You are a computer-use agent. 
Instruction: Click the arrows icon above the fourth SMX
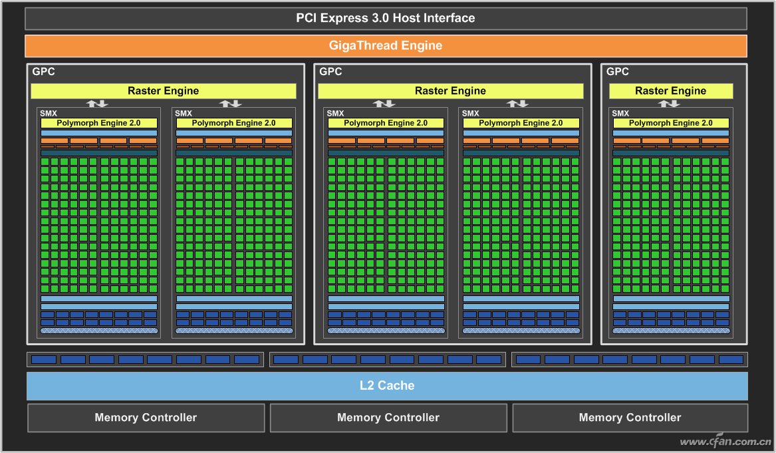(517, 104)
